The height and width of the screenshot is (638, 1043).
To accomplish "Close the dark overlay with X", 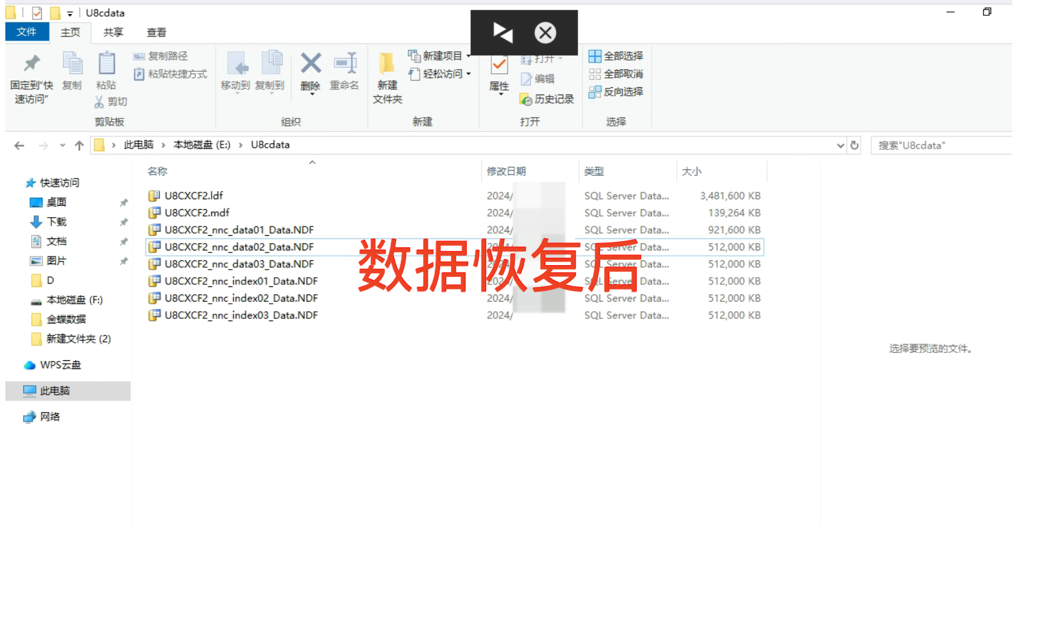I will pos(545,32).
